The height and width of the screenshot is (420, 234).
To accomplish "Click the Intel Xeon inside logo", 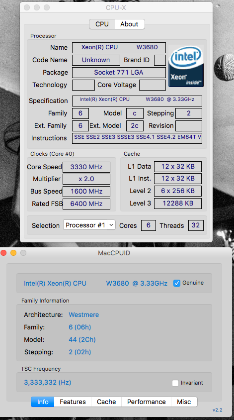I will [x=186, y=66].
